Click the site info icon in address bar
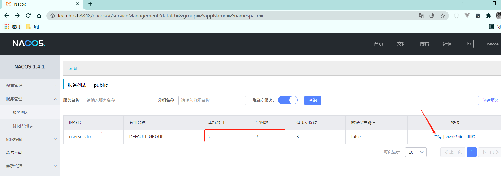Image resolution: width=501 pixels, height=176 pixels. pyautogui.click(x=52, y=16)
